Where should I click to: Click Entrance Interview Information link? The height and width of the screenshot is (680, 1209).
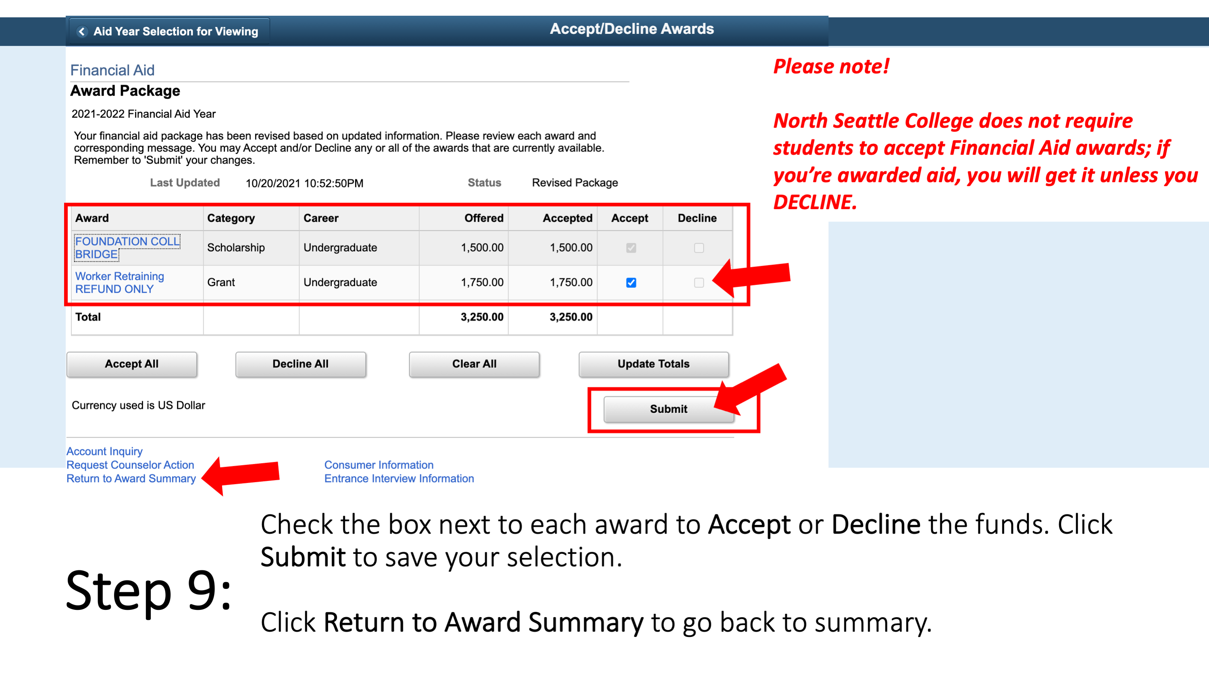(399, 478)
